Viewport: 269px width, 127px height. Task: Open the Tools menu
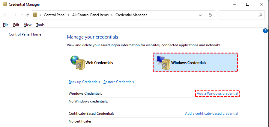tap(40, 25)
